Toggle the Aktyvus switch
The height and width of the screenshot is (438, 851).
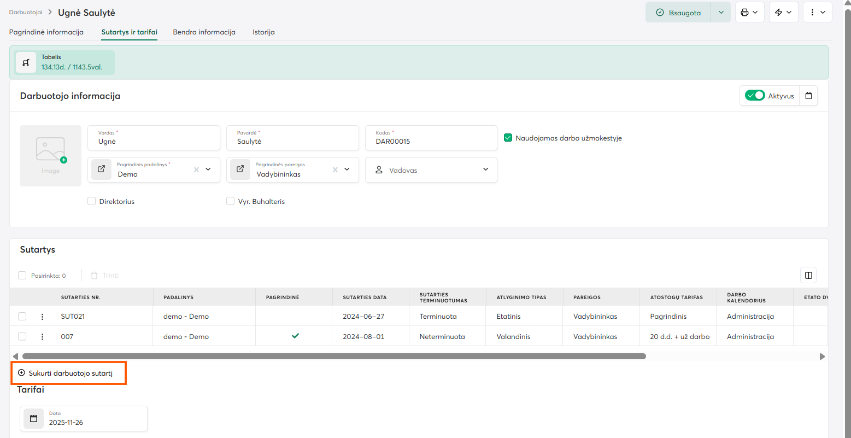click(755, 96)
